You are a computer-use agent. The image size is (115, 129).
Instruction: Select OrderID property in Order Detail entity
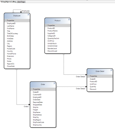pos(92,79)
